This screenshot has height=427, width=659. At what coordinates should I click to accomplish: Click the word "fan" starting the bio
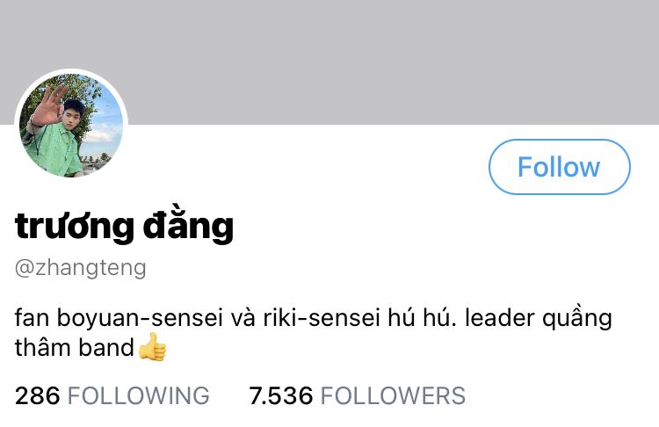point(32,318)
